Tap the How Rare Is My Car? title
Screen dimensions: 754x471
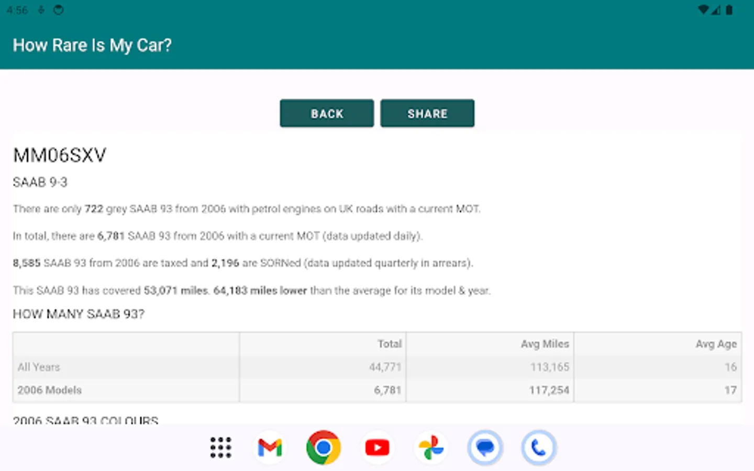click(x=92, y=45)
